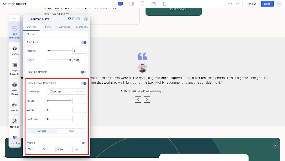Click the undo arrow in the top bar
The image size is (285, 161).
click(x=230, y=4)
